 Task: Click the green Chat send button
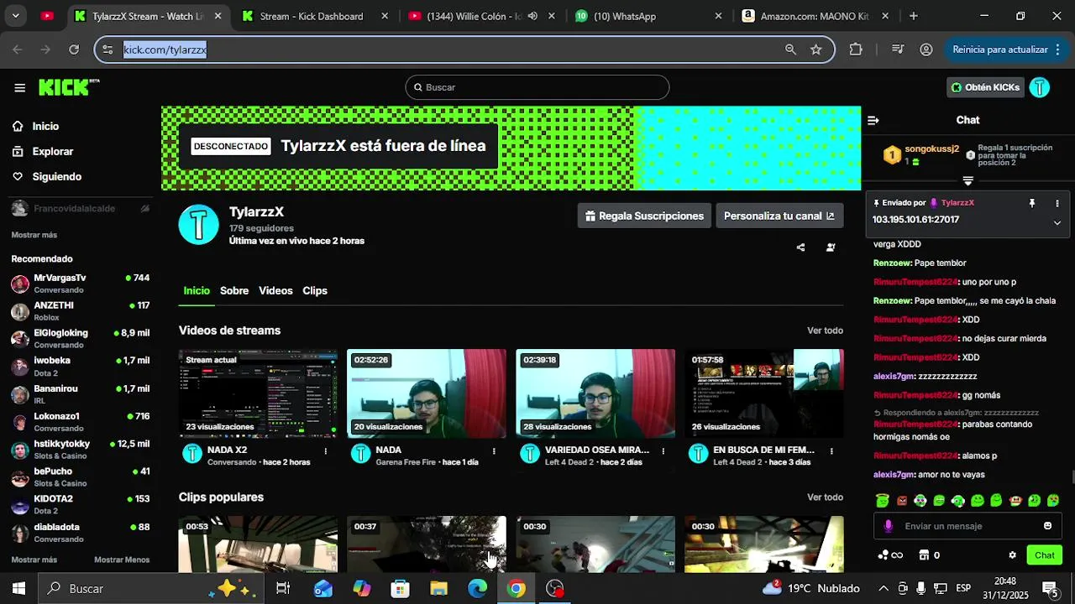[x=1045, y=555]
